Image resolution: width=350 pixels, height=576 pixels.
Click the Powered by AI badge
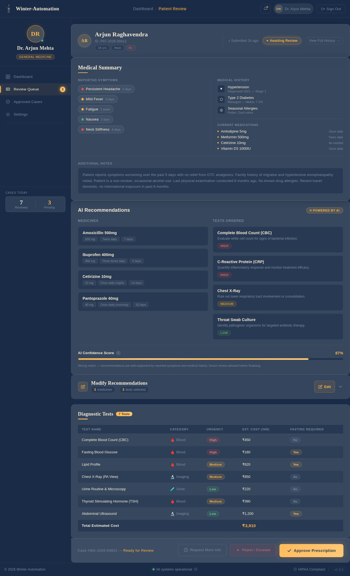pos(325,210)
